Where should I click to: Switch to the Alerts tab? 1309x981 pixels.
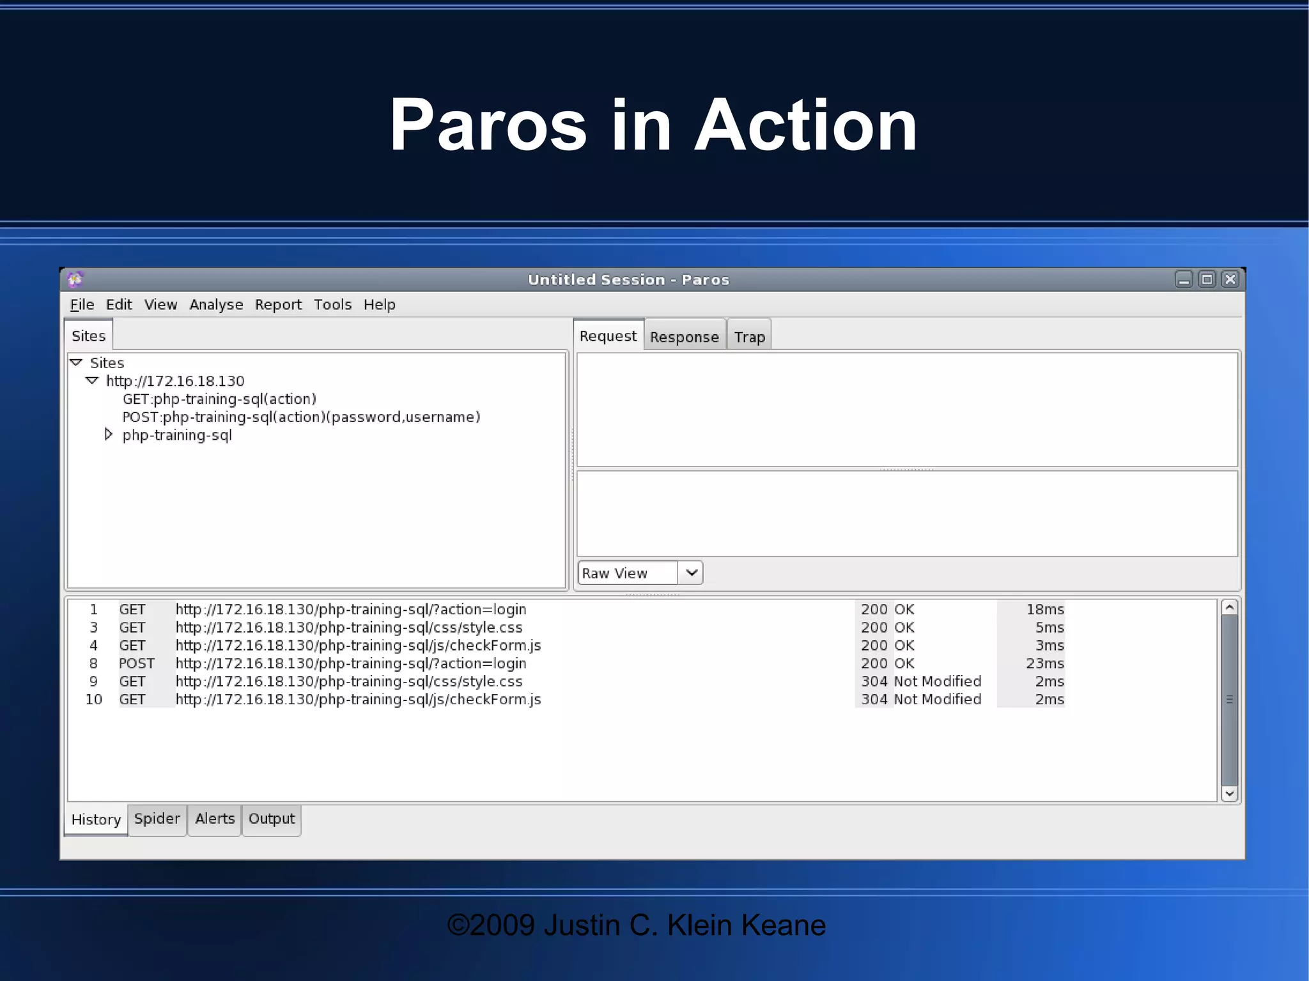215,819
